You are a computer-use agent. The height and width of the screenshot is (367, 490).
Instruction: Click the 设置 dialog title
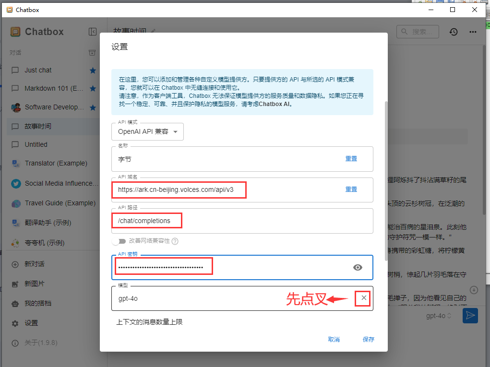(120, 47)
